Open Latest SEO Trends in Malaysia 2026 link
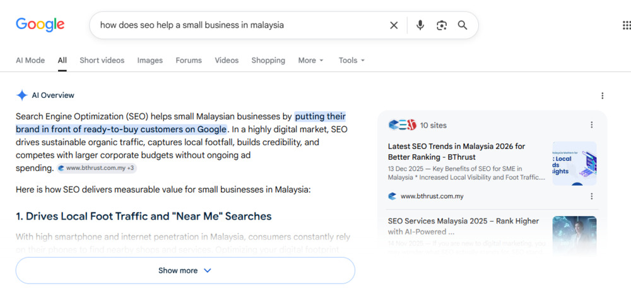Viewport: 631px width, 293px height. (x=456, y=152)
